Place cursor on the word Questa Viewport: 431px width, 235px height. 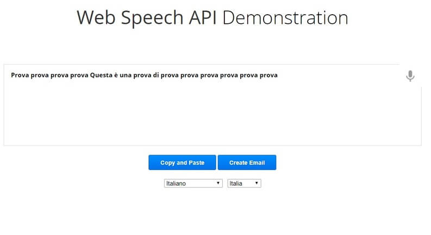click(101, 75)
